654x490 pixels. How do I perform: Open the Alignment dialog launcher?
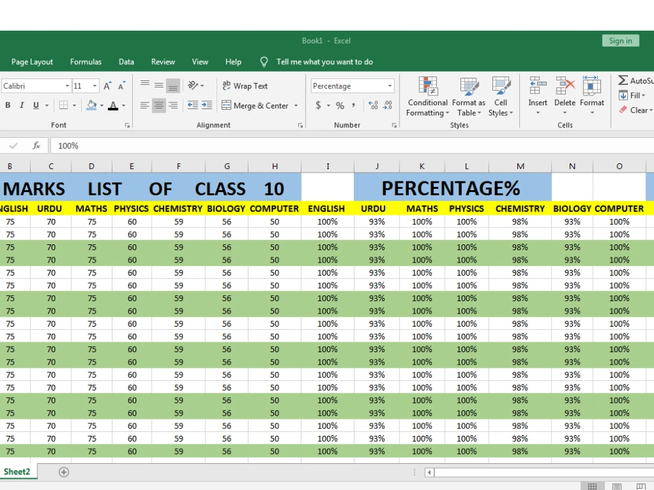300,125
